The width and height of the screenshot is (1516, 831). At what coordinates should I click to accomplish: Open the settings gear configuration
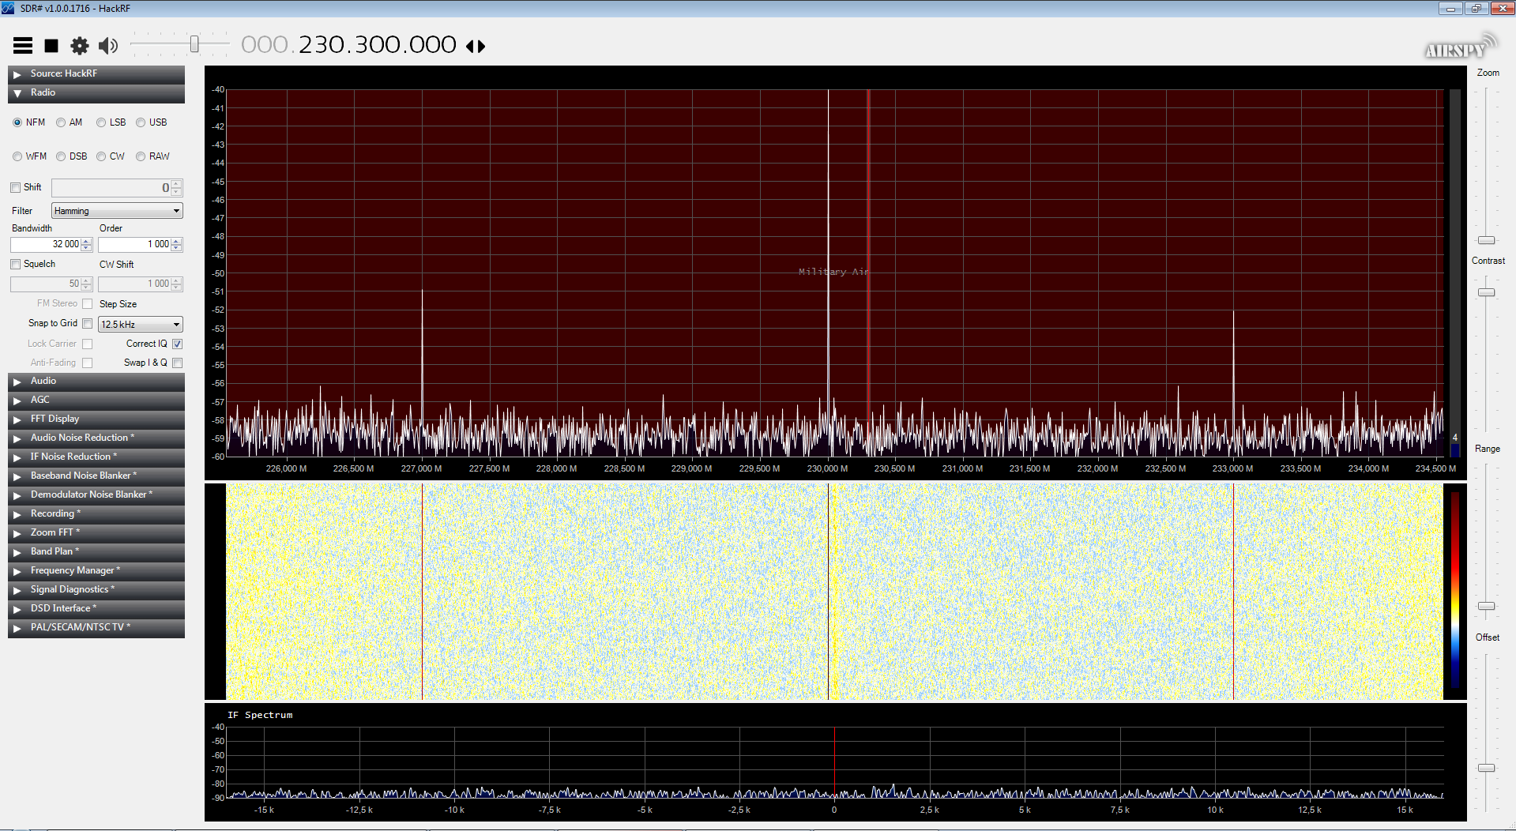click(x=80, y=46)
